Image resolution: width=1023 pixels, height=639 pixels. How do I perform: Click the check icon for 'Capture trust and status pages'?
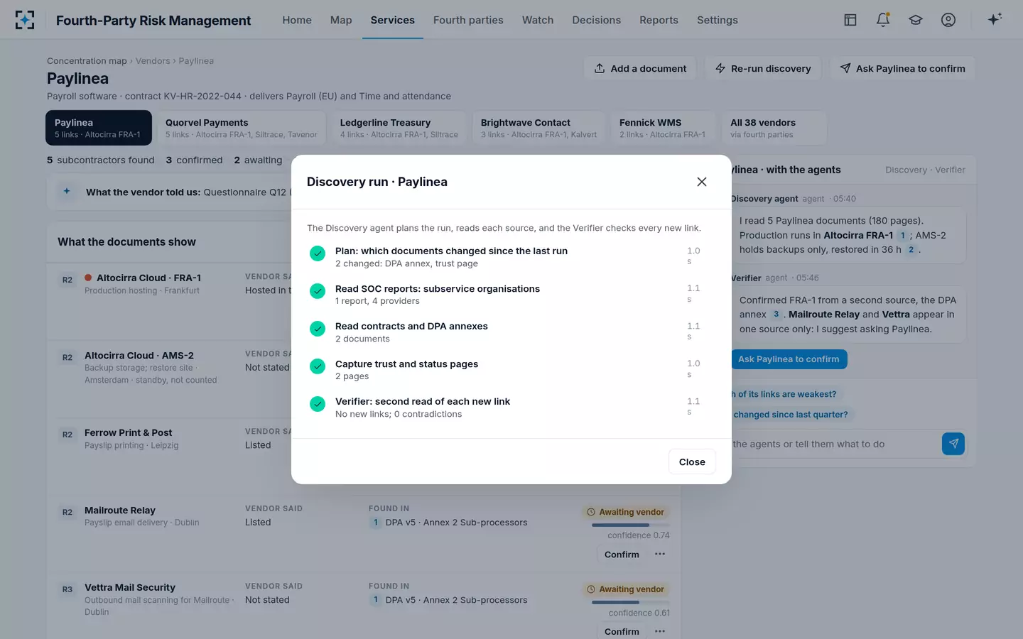point(318,366)
